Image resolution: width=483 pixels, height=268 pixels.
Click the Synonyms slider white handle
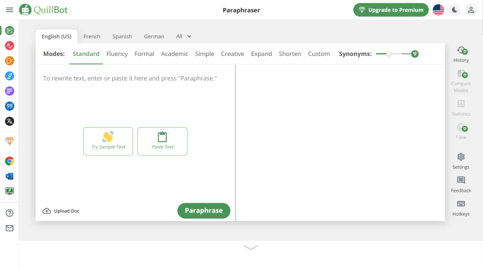pyautogui.click(x=389, y=54)
